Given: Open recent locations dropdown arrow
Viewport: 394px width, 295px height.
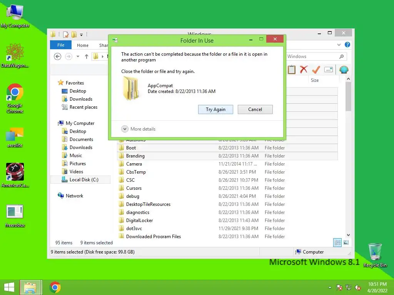Looking at the screenshot, I should [78, 56].
